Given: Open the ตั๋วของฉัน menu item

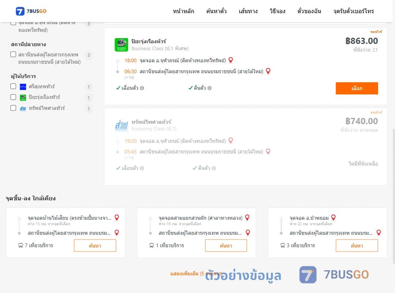Looking at the screenshot, I should pos(309,11).
